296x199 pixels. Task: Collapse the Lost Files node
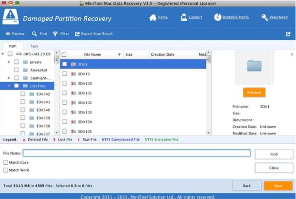click(9, 86)
